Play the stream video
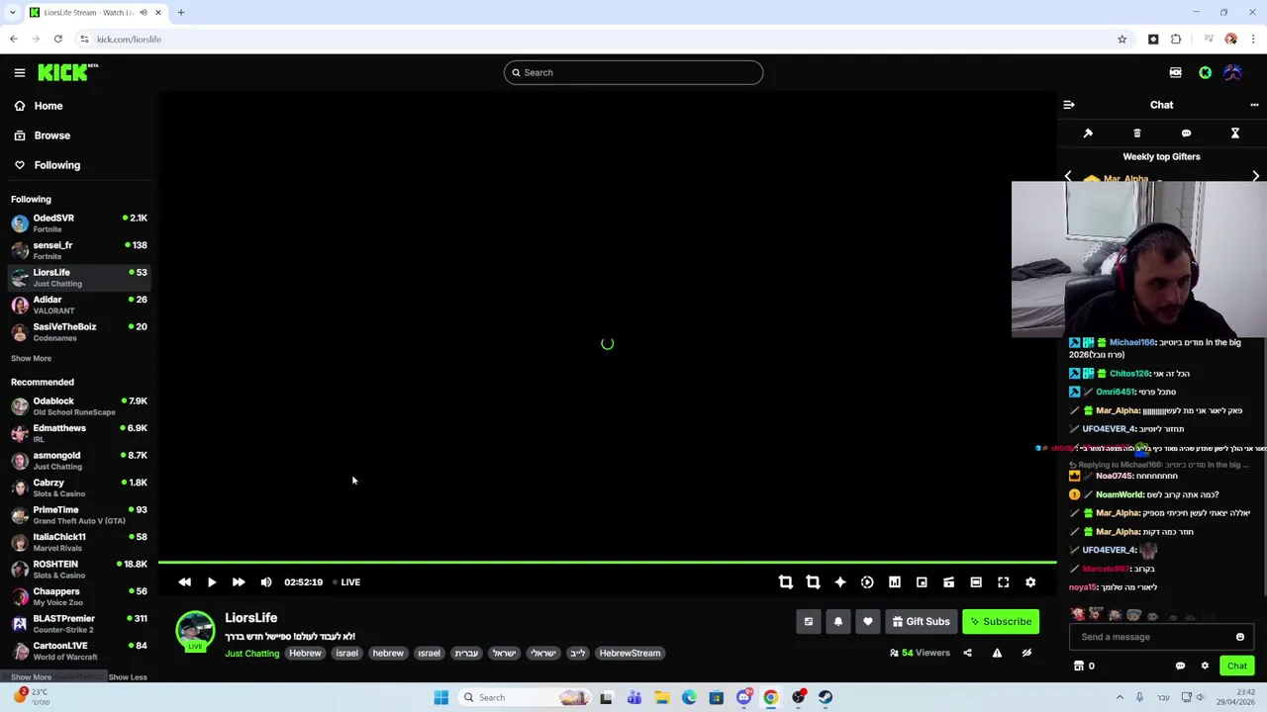This screenshot has height=712, width=1267. [x=211, y=582]
